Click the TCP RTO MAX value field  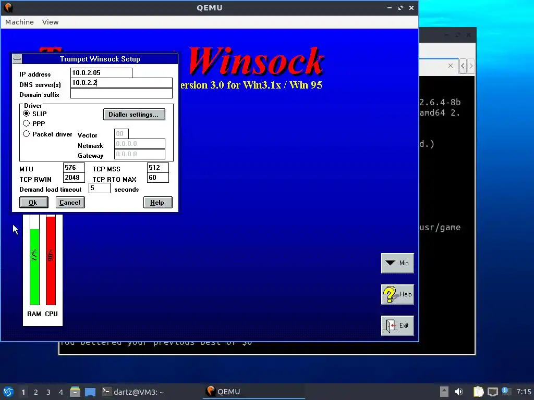(157, 178)
